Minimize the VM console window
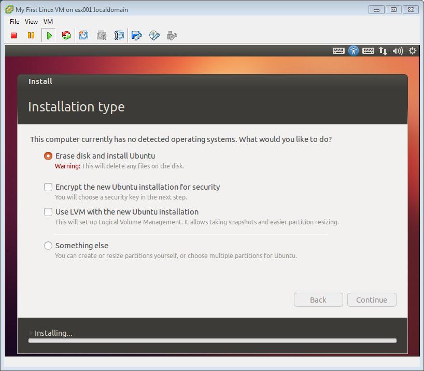This screenshot has width=424, height=371. (x=376, y=10)
